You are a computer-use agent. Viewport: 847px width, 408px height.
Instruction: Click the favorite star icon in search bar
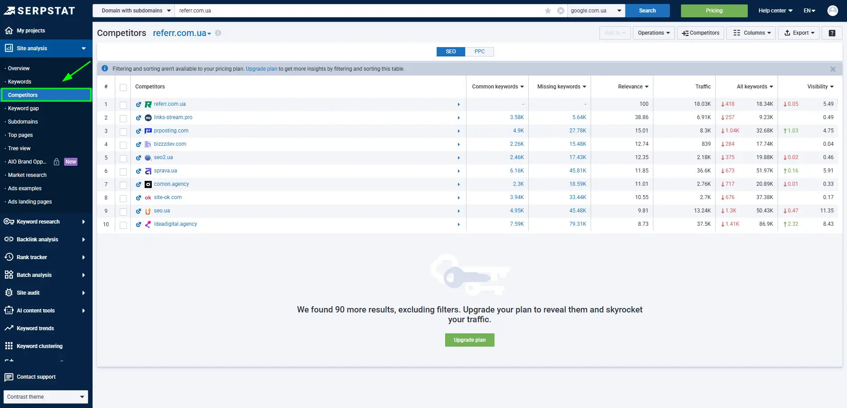[548, 11]
